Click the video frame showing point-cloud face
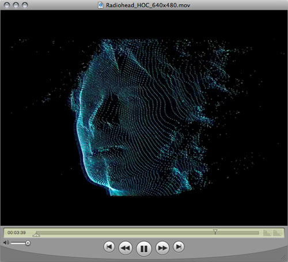Image resolution: width=288 pixels, height=262 pixels. [x=144, y=118]
